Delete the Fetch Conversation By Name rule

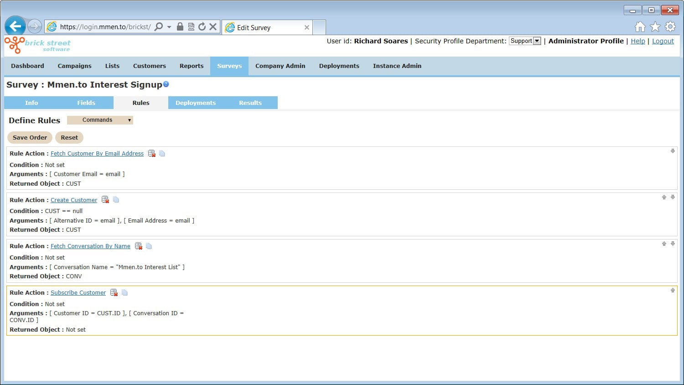click(x=139, y=246)
